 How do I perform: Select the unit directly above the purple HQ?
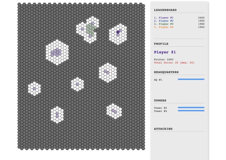point(57,50)
